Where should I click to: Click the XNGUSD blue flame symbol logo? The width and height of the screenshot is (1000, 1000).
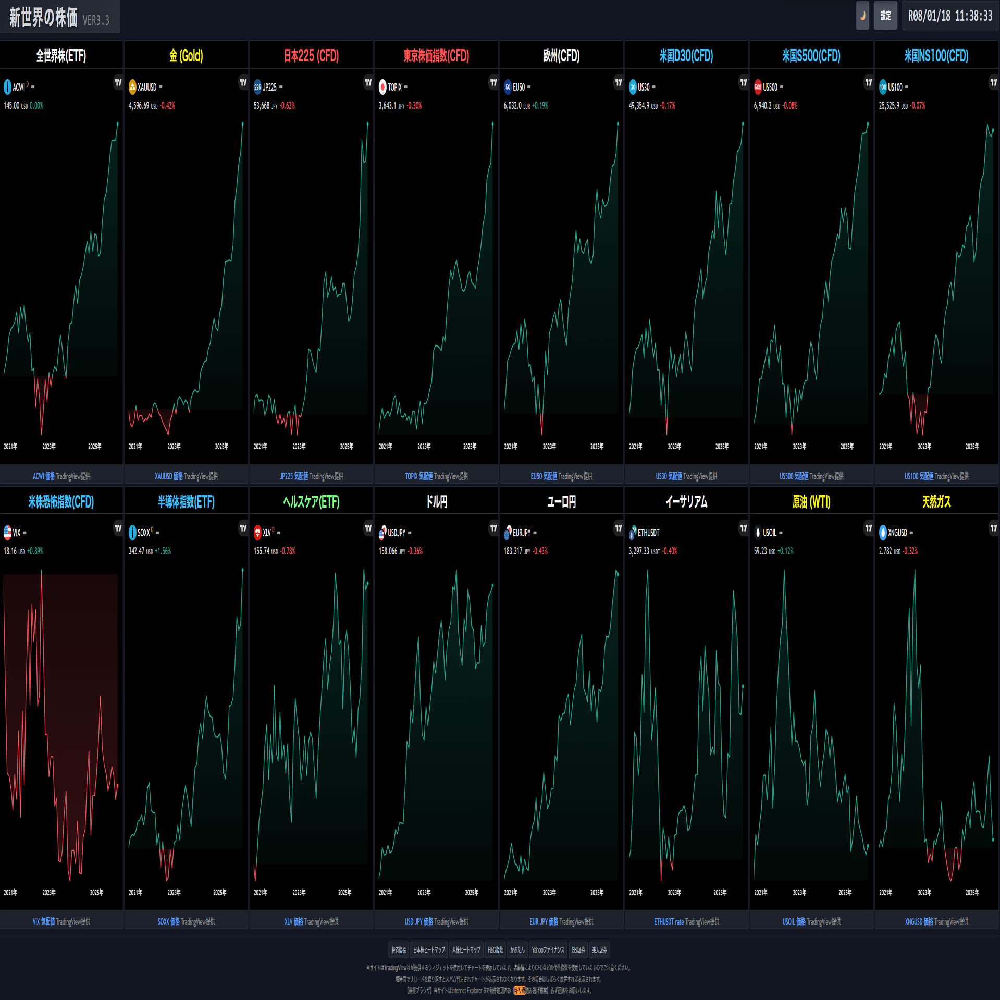(x=883, y=533)
